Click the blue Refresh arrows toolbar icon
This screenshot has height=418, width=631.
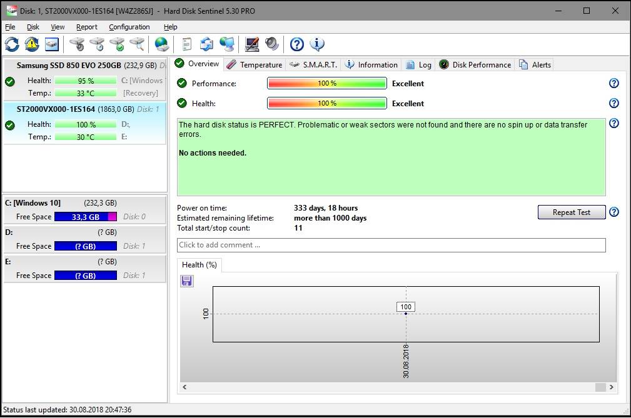12,44
